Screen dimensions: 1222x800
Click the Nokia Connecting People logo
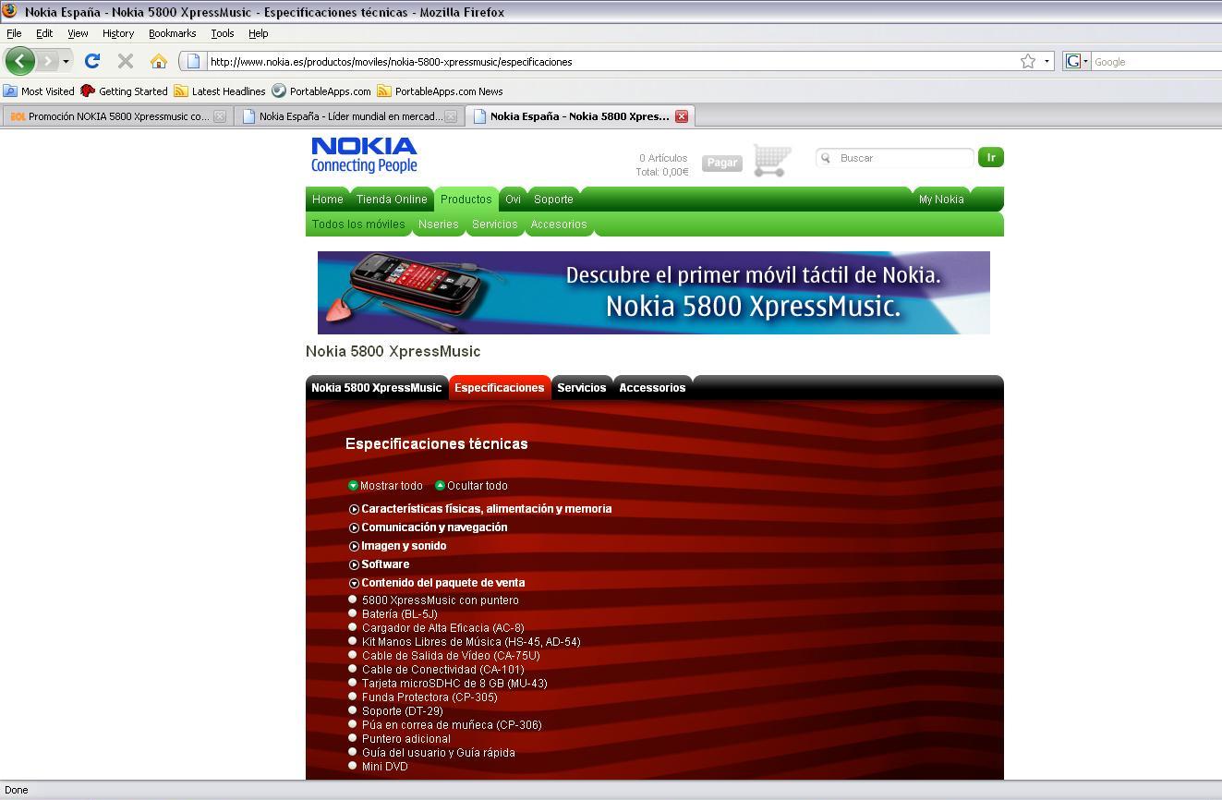click(x=364, y=155)
